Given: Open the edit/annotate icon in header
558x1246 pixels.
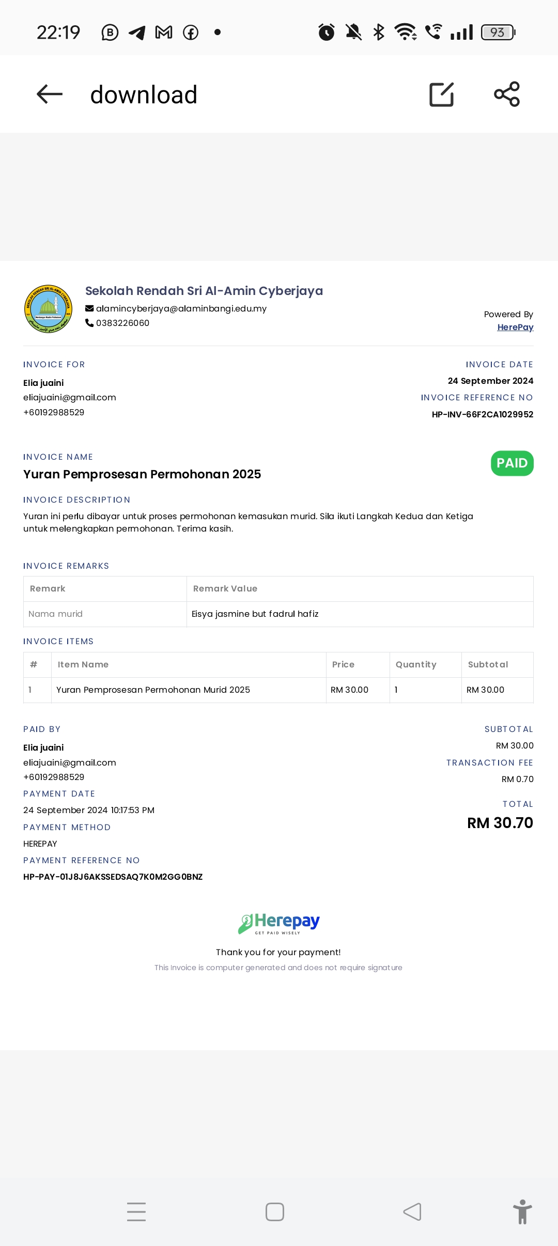Looking at the screenshot, I should click(x=442, y=94).
